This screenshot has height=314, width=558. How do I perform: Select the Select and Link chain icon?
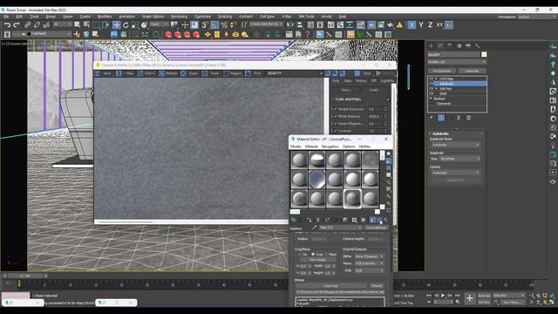(27, 25)
